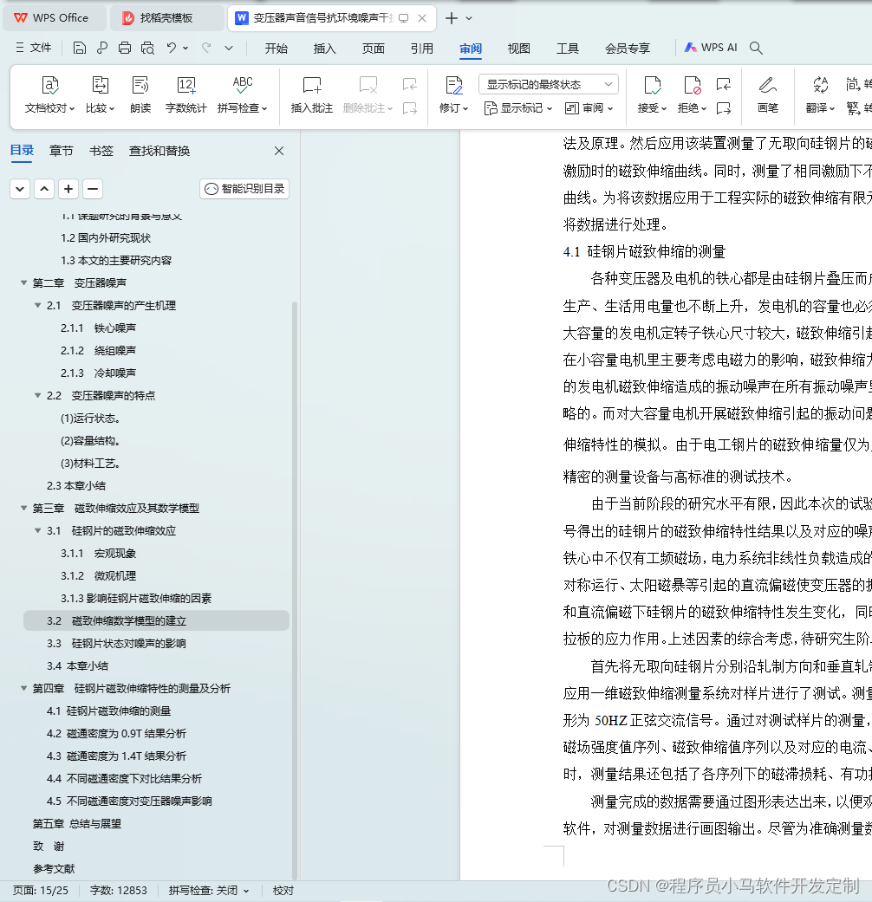Collapse the 第三章 磁致伸缩效应及其数学模型 node
The height and width of the screenshot is (902, 872).
tap(24, 508)
